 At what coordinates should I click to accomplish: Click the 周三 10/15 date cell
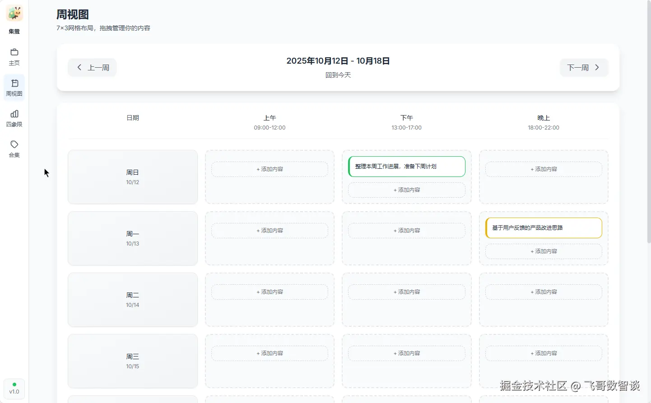[x=132, y=361]
